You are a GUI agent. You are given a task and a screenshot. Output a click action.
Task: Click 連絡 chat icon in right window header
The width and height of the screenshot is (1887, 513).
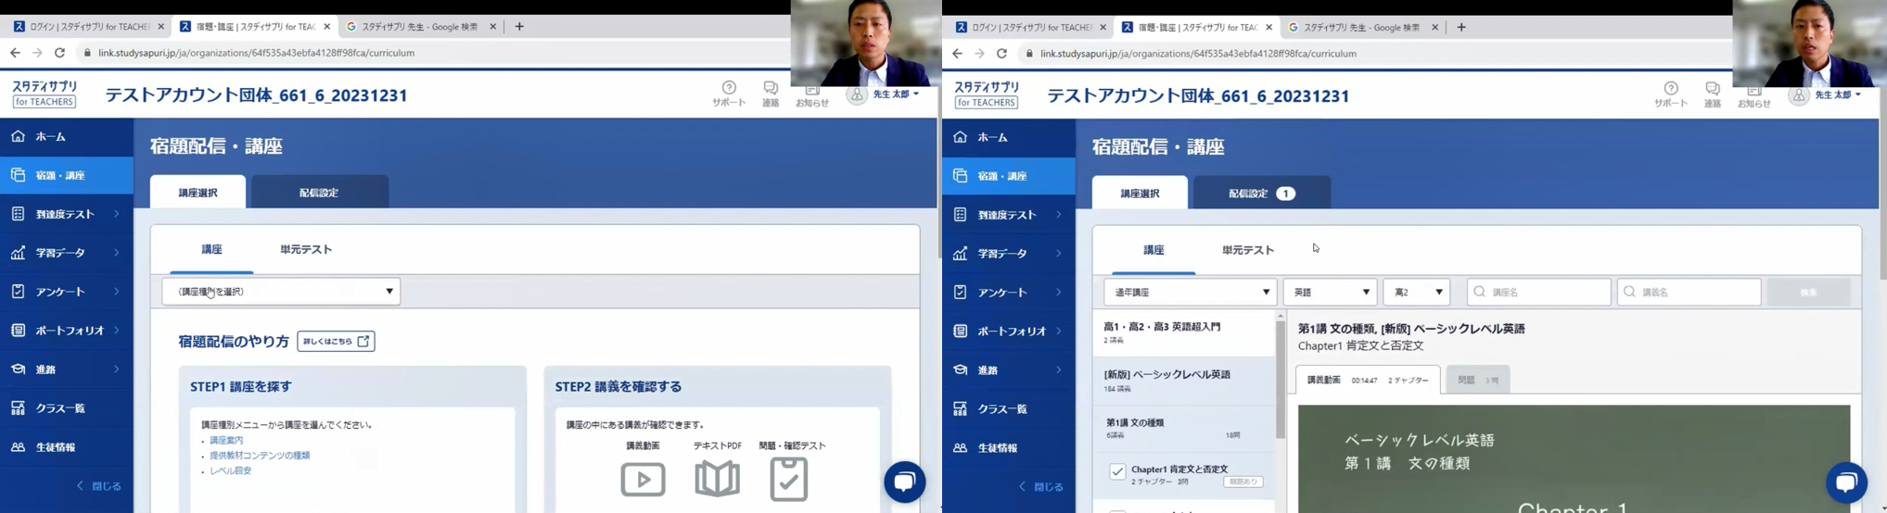1713,89
